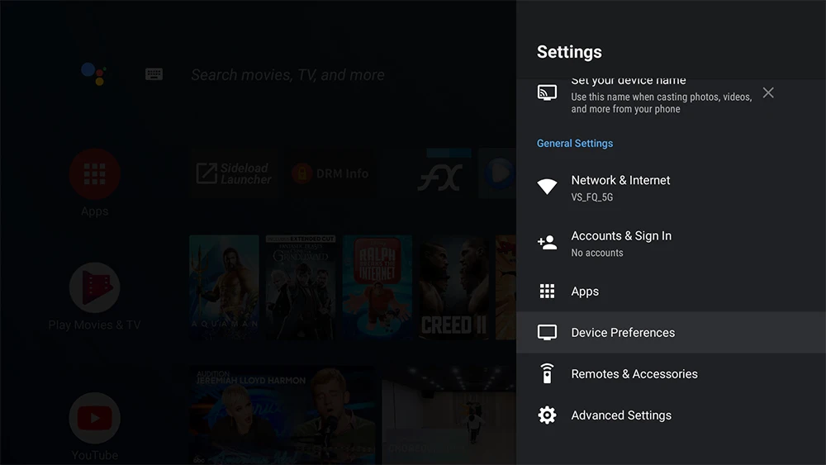The image size is (826, 465).
Task: Launch Sideload Launcher app tile
Action: (235, 173)
